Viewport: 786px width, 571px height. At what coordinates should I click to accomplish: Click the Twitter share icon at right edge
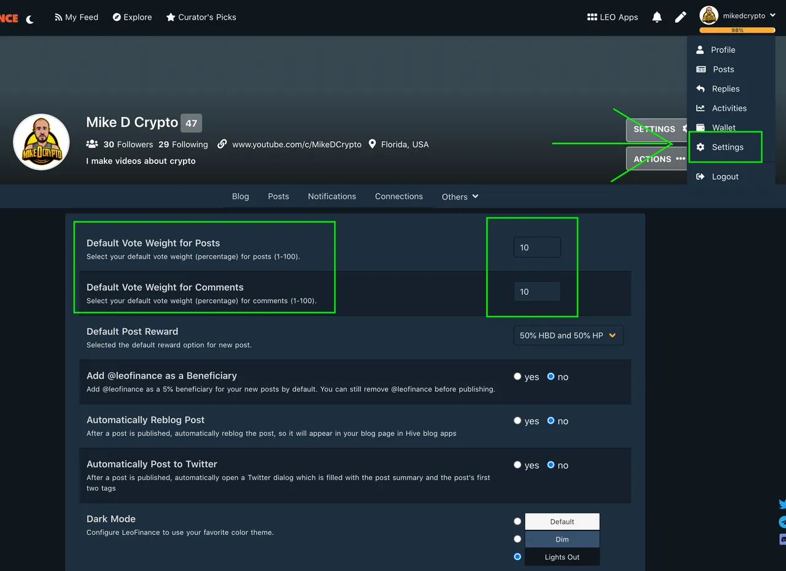coord(782,504)
